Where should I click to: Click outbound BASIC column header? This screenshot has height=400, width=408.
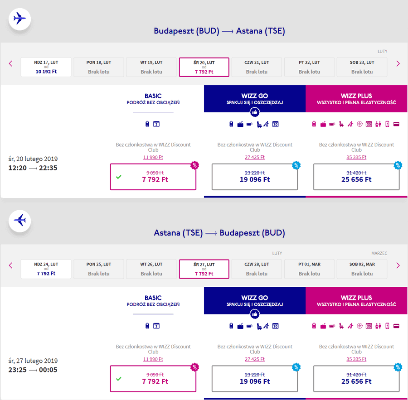point(153,99)
